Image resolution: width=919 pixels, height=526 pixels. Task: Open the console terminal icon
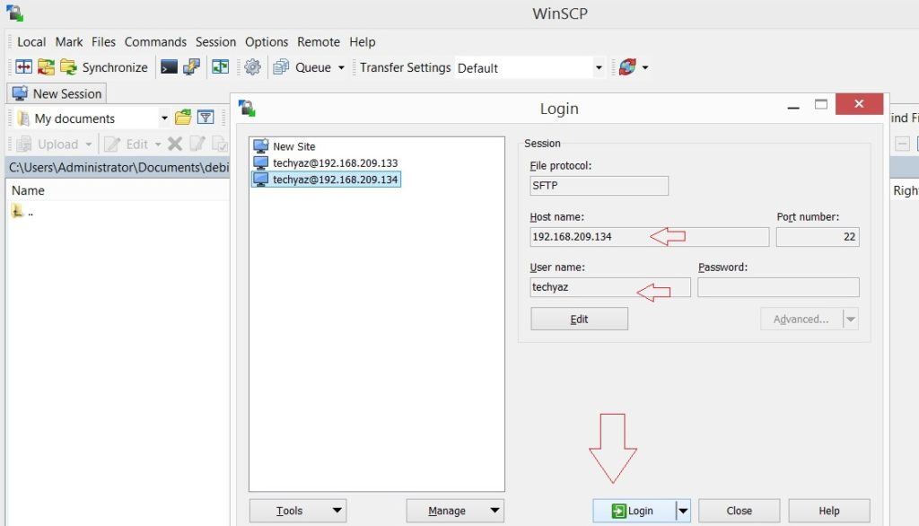[169, 67]
